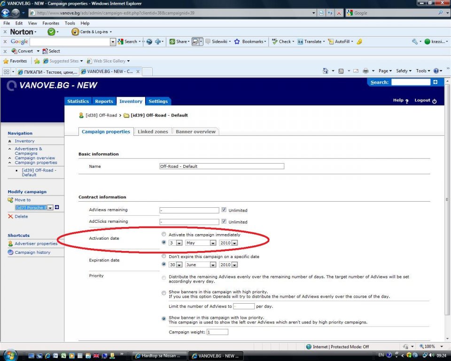Viewport: 451px width, 361px height.
Task: Expand the activation year dropdown 2010
Action: pyautogui.click(x=228, y=243)
